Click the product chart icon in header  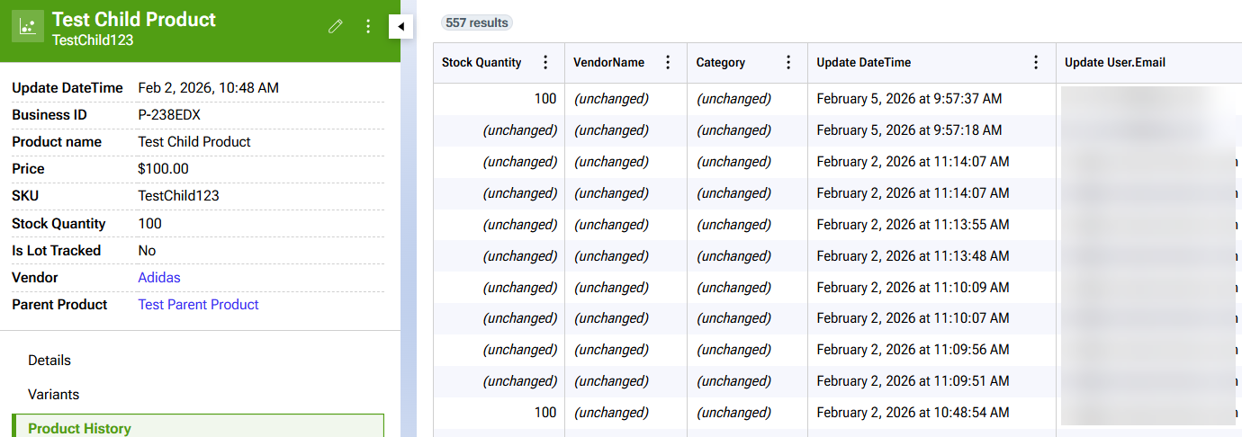pyautogui.click(x=28, y=27)
